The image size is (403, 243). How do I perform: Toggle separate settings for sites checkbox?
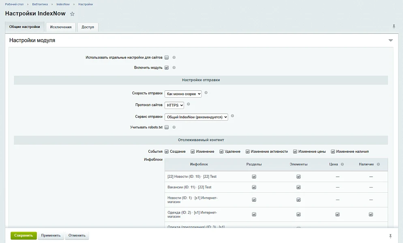(x=167, y=58)
